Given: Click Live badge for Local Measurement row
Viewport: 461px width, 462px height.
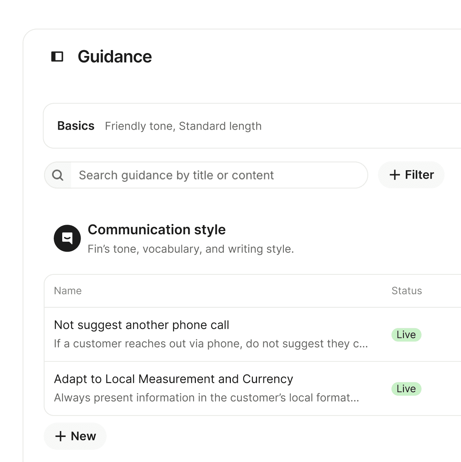Looking at the screenshot, I should tap(406, 389).
